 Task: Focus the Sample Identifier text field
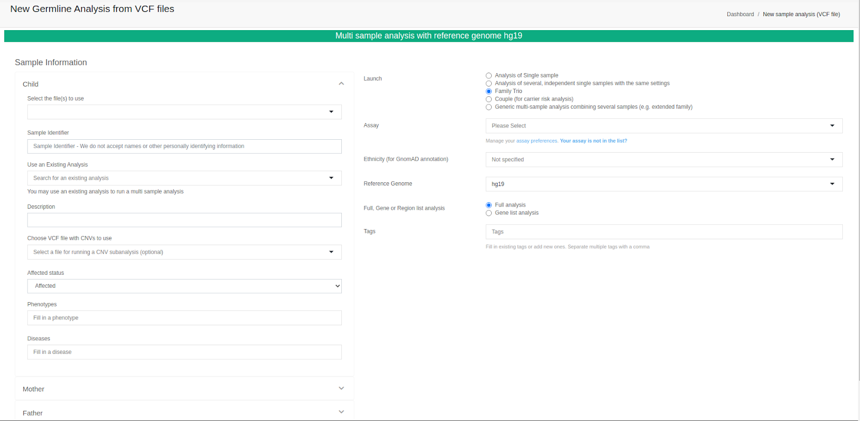tap(184, 146)
